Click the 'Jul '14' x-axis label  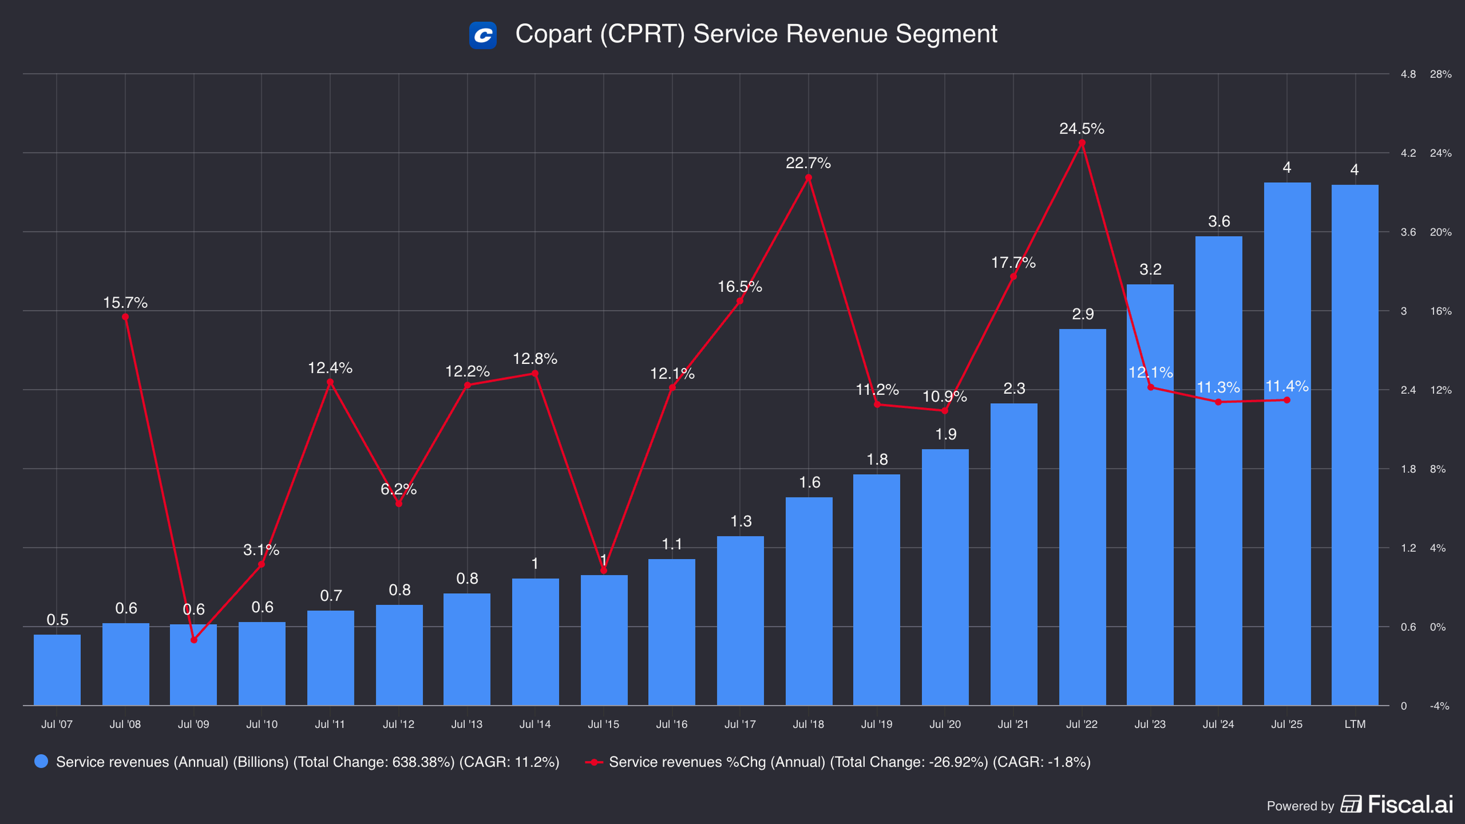coord(535,724)
